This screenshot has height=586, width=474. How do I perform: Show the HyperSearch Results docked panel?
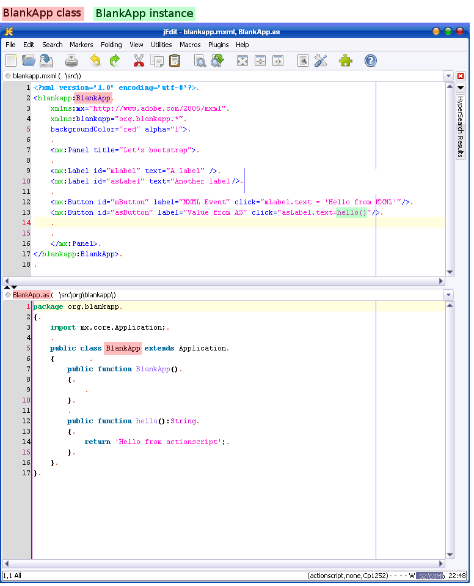click(x=461, y=127)
